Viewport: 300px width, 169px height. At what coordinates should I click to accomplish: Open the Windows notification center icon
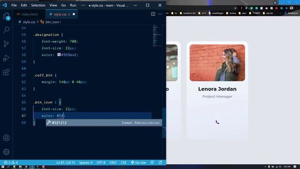click(295, 167)
